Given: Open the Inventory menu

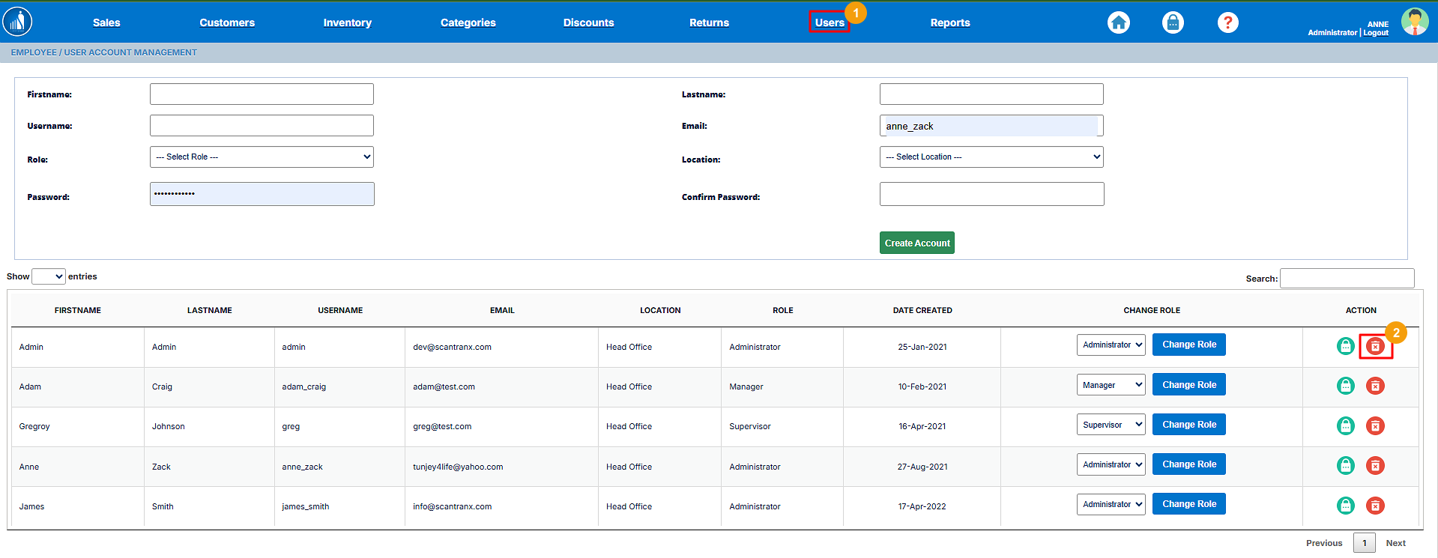Looking at the screenshot, I should coord(347,22).
